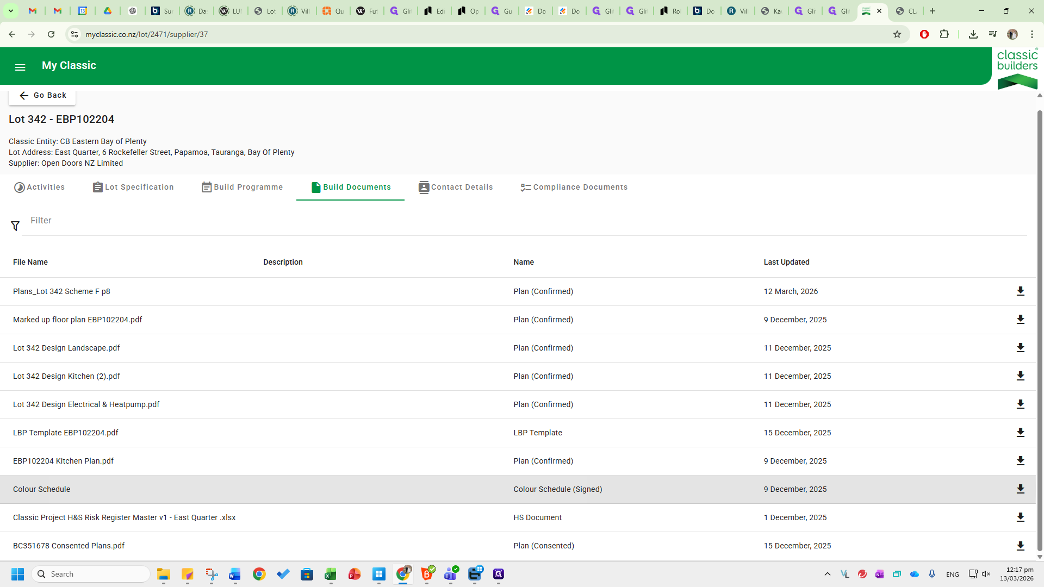This screenshot has width=1044, height=587.
Task: Select the Compliance Documents tab
Action: pyautogui.click(x=574, y=187)
